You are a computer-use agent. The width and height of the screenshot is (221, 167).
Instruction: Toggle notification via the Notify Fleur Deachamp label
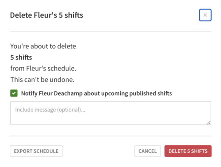[x=96, y=93]
